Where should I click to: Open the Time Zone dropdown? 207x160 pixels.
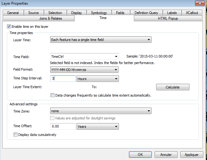(x=101, y=111)
